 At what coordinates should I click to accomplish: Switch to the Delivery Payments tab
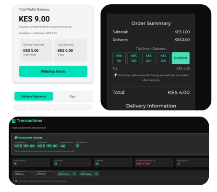(x=34, y=96)
